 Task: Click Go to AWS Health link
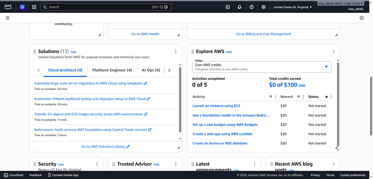(145, 34)
